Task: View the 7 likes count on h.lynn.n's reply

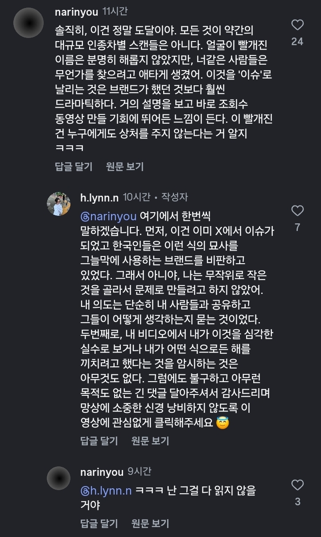Action: click(x=297, y=228)
